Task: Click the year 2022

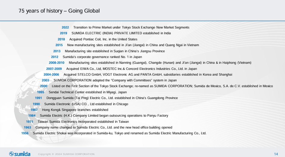Action: click(x=65, y=27)
